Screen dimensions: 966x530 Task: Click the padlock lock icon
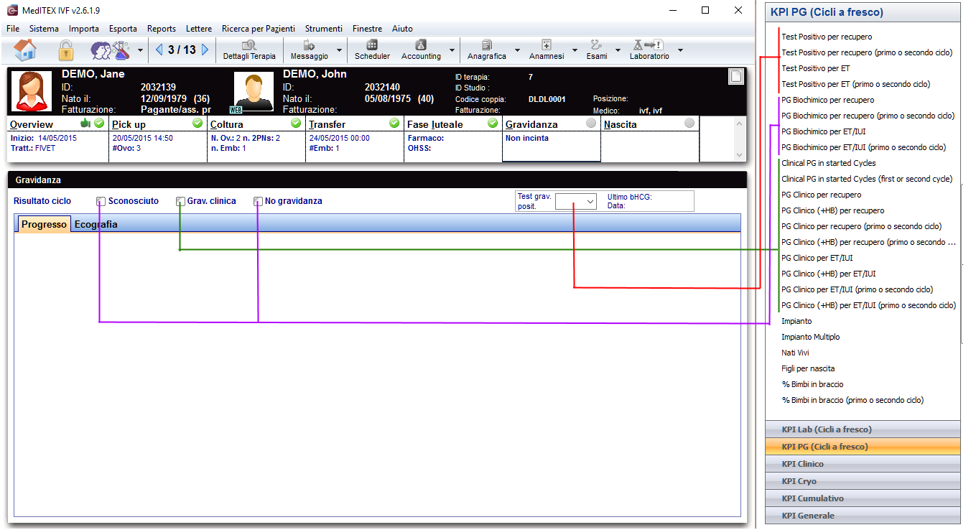click(66, 50)
